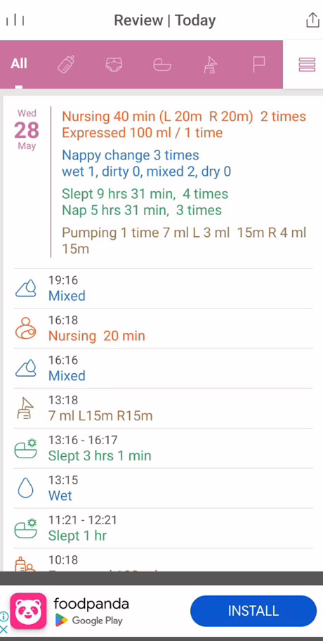
Task: Filter by nappy diaper icon
Action: (x=114, y=64)
